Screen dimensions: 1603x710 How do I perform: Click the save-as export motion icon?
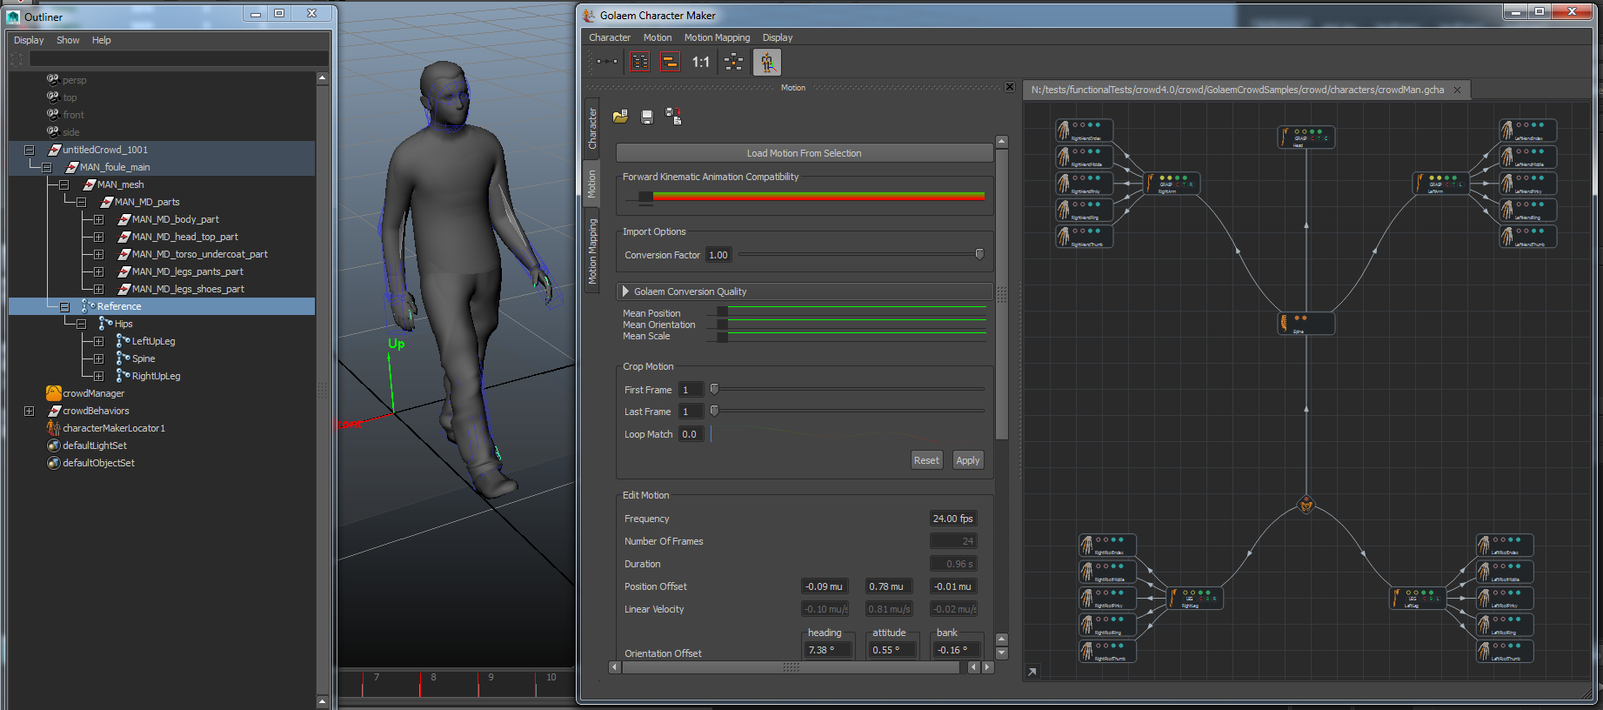tap(673, 117)
